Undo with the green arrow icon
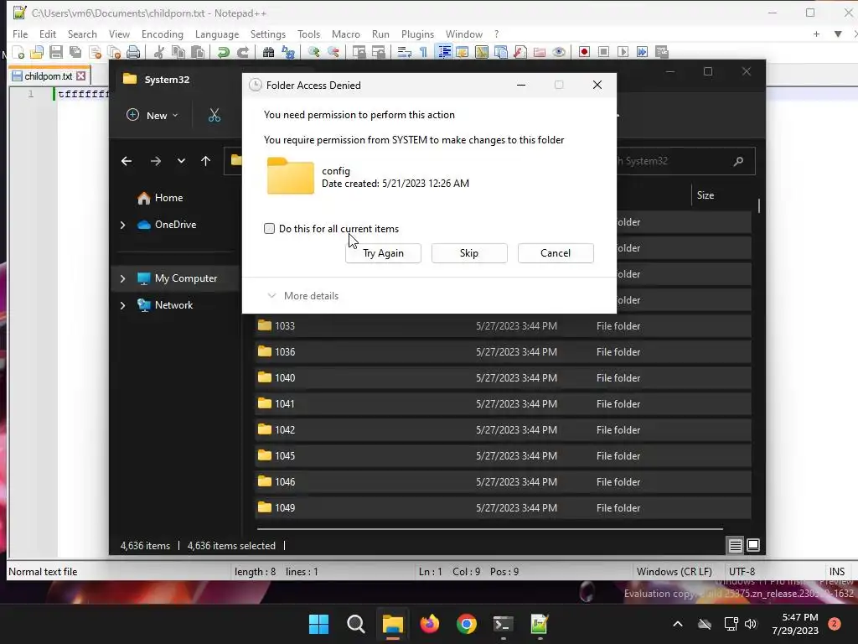Image resolution: width=858 pixels, height=644 pixels. coord(223,52)
